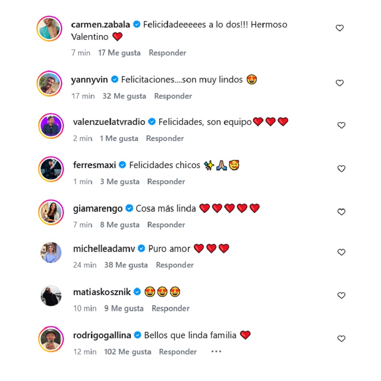The image size is (381, 381).
Task: Open valenzuelatvradio username link
Action: tap(109, 122)
